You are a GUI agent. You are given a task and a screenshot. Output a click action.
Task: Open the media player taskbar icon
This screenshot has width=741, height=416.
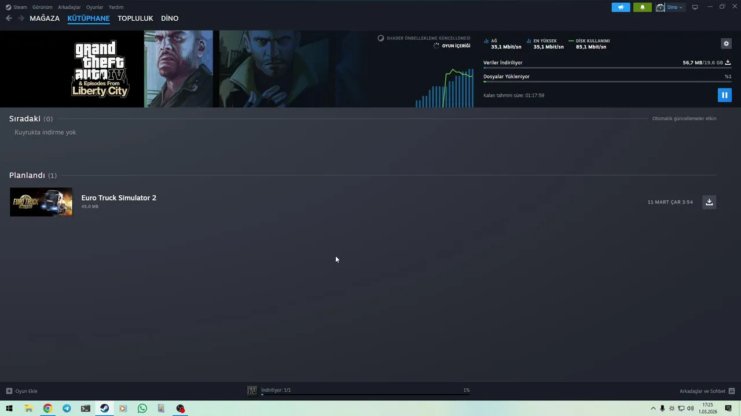click(x=123, y=408)
